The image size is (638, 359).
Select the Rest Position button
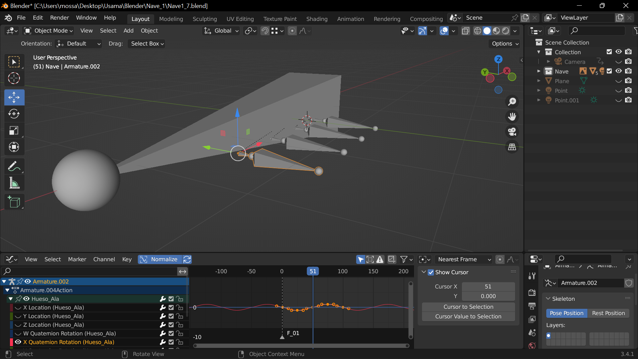click(608, 313)
